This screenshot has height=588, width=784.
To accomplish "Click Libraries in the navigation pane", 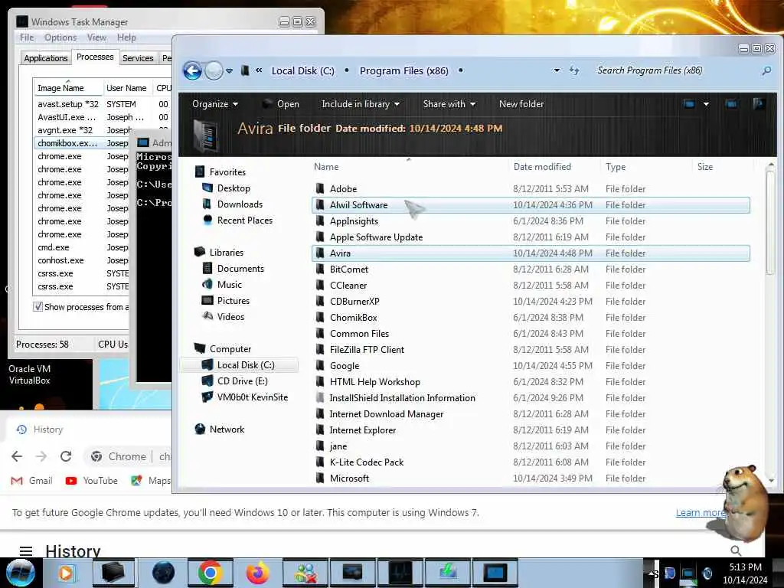I will [x=226, y=253].
